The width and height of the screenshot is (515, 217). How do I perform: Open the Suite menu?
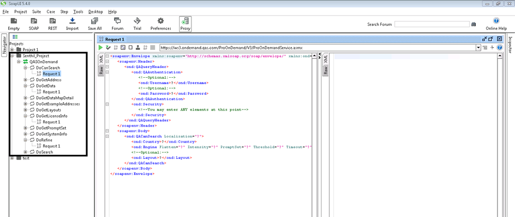click(36, 11)
